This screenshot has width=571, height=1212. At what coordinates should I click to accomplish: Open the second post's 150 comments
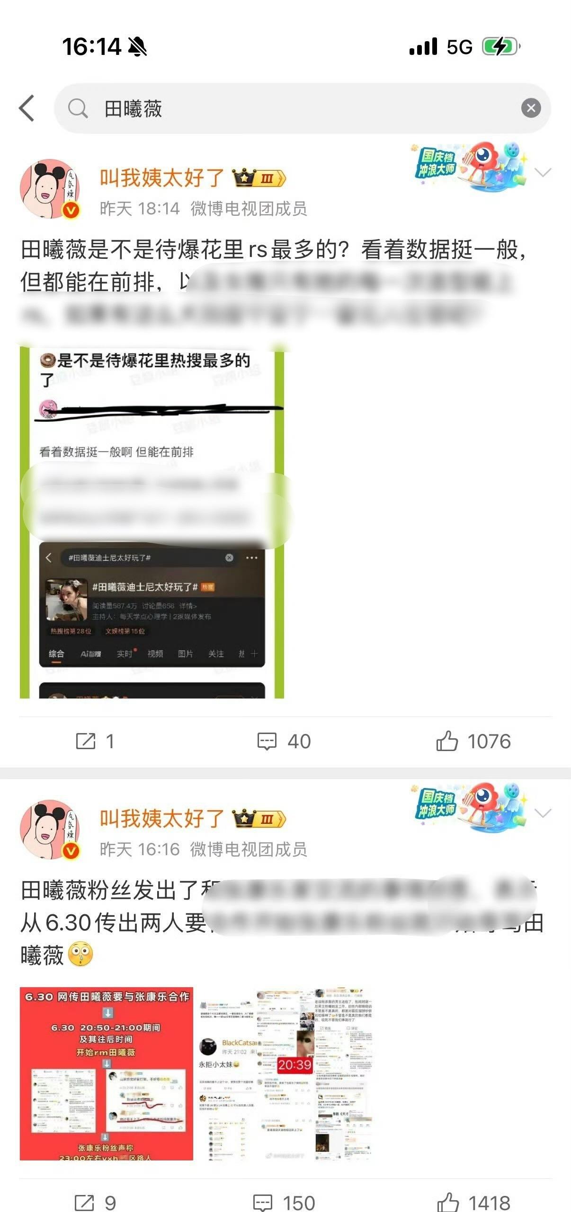click(284, 1203)
